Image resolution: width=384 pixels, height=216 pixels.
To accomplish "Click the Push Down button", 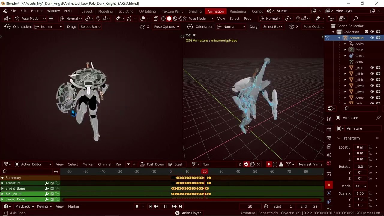I will coord(152,164).
